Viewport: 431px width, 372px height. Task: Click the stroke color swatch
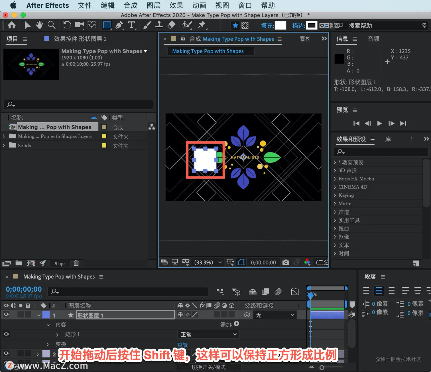312,25
